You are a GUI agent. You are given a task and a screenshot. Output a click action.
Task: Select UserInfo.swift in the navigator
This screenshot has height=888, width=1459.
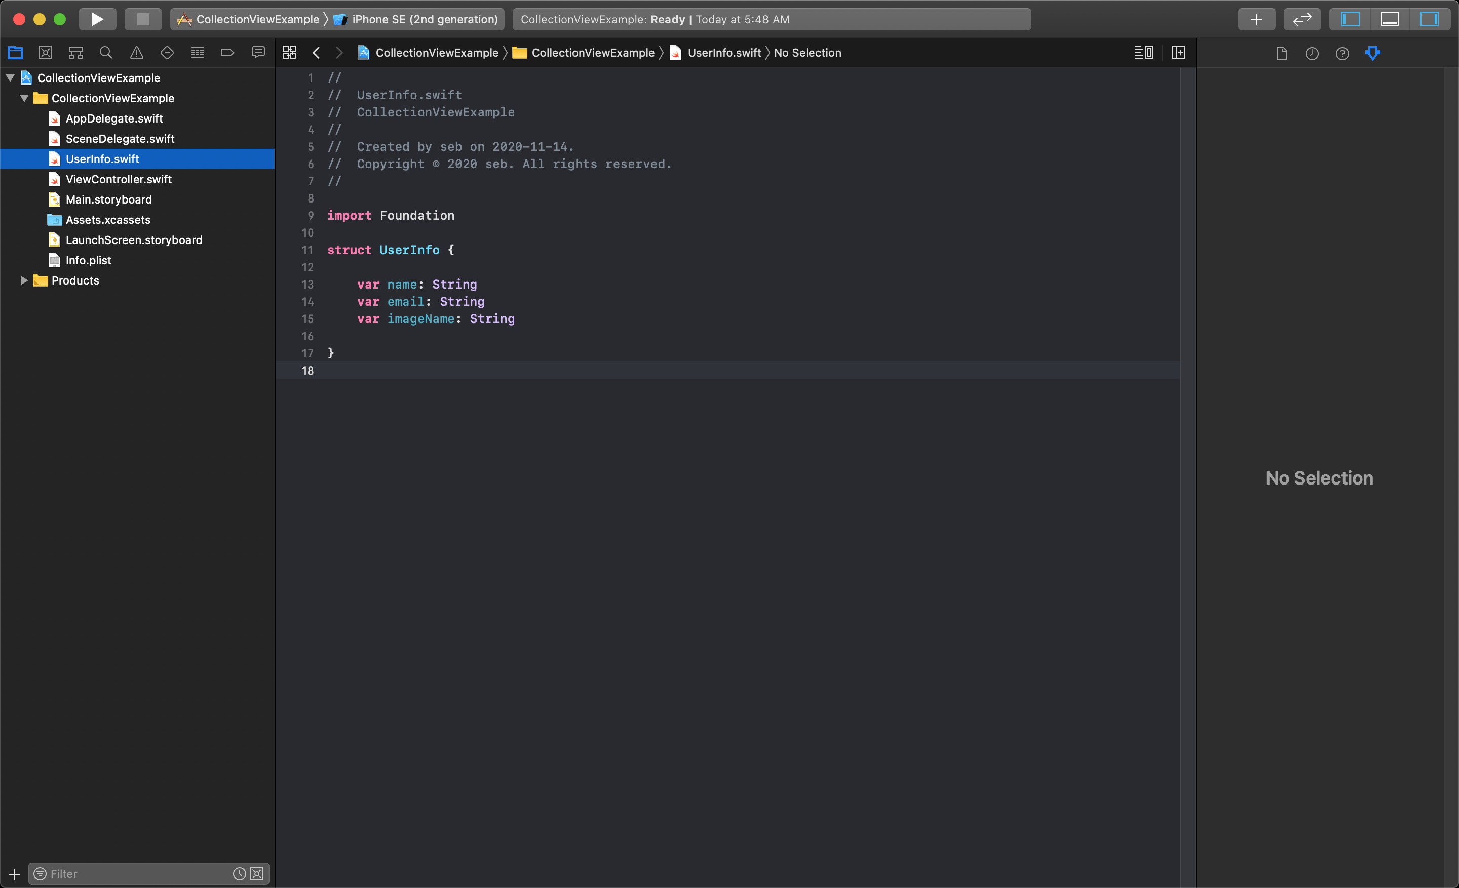click(137, 158)
